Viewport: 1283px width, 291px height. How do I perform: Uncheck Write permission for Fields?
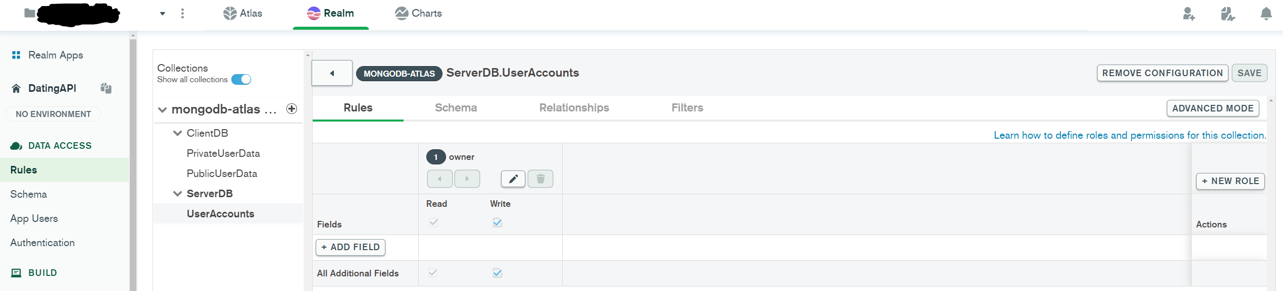point(497,222)
